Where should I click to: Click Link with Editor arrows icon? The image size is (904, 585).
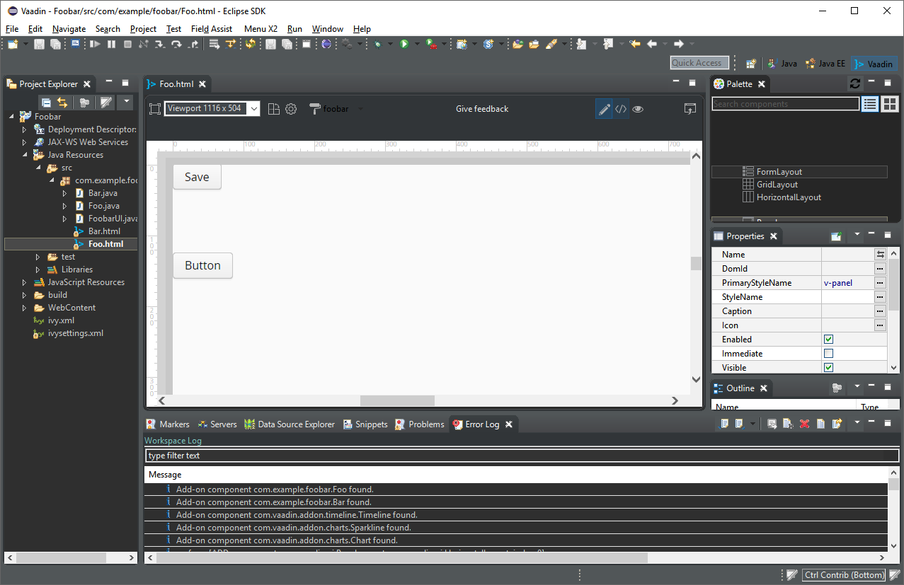62,103
